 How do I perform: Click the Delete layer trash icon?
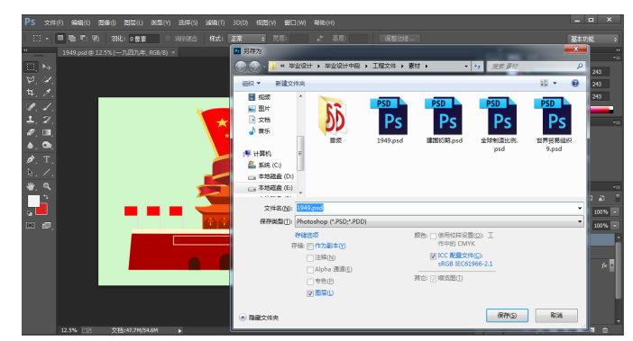coord(605,330)
